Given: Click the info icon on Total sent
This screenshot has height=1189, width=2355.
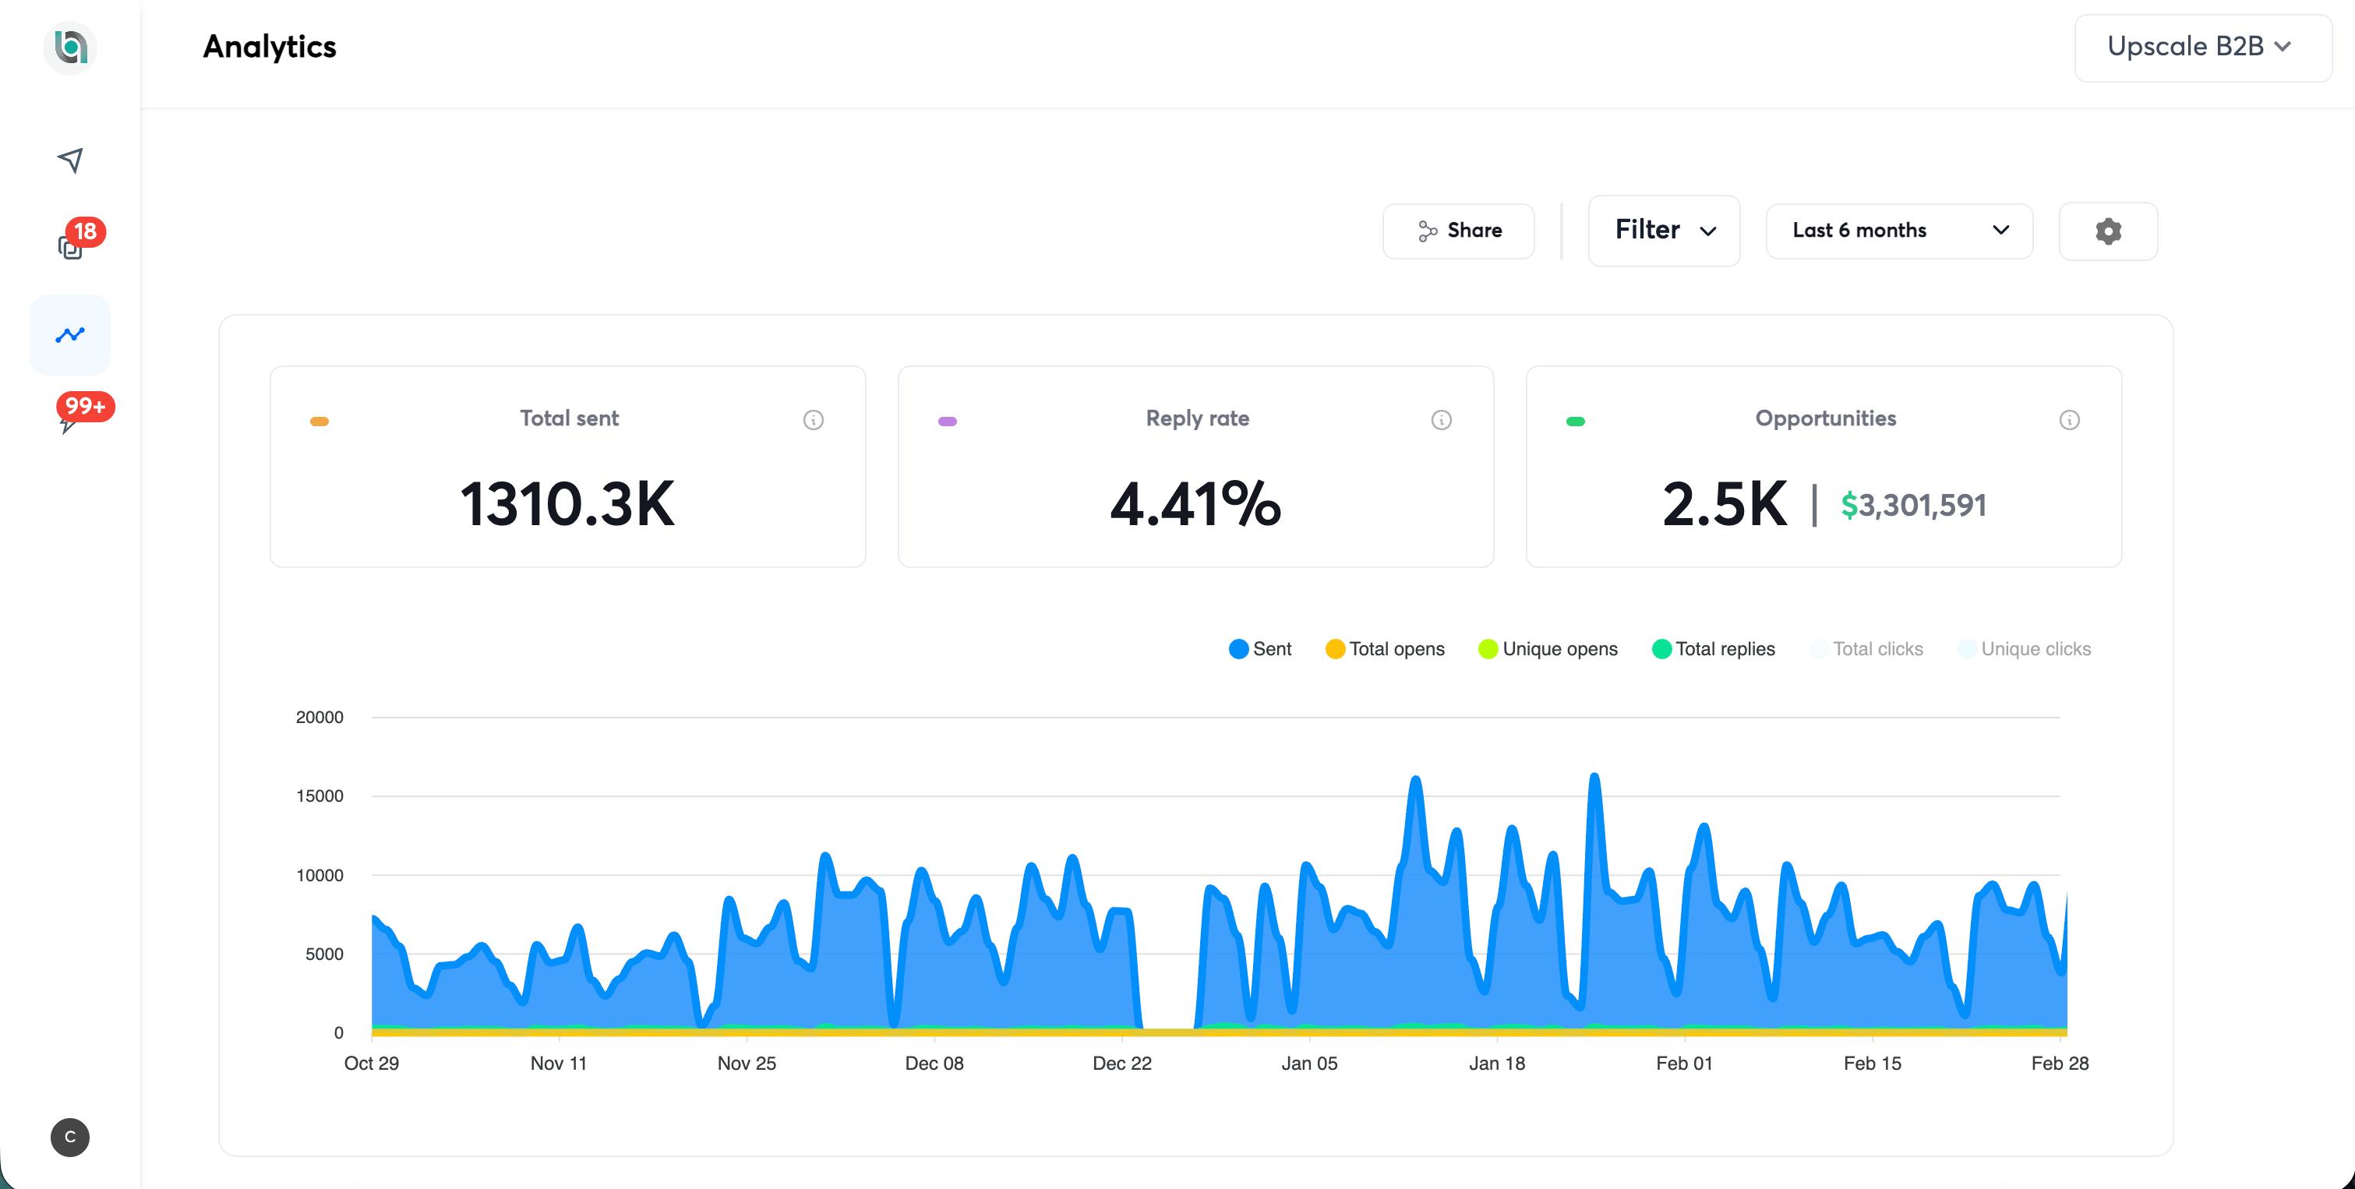Looking at the screenshot, I should coord(813,419).
